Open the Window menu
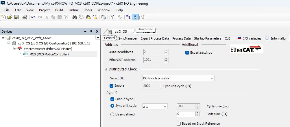This screenshot has height=127, width=290. [104, 10]
